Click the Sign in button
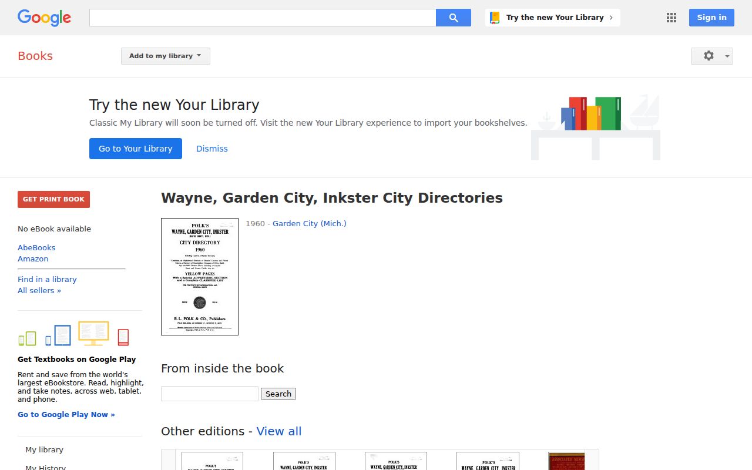The height and width of the screenshot is (470, 752). coord(711,18)
